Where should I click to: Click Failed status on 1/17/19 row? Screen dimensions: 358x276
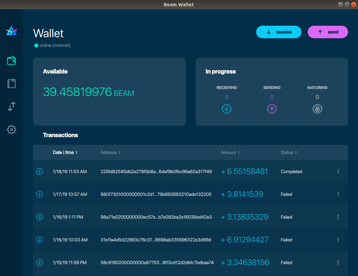pos(286,194)
